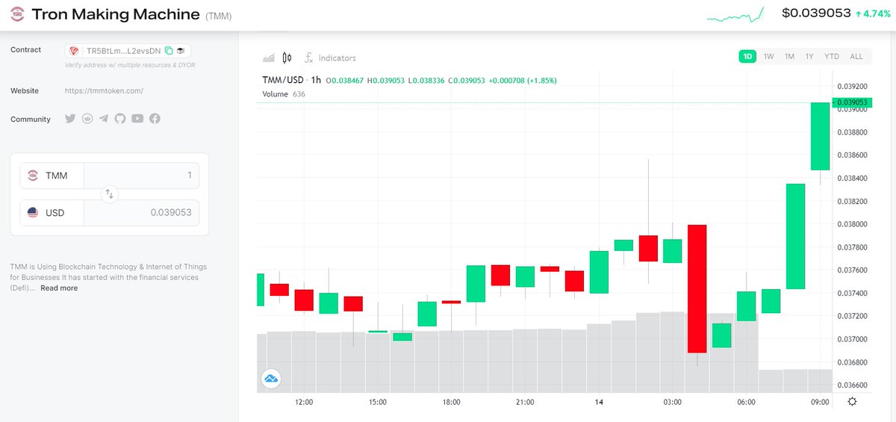
Task: Click the USD currency label in converter
Action: tap(55, 213)
